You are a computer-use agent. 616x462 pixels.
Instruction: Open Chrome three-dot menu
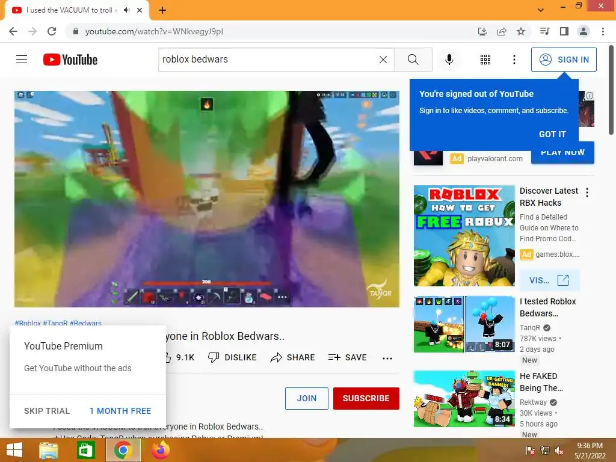[603, 31]
